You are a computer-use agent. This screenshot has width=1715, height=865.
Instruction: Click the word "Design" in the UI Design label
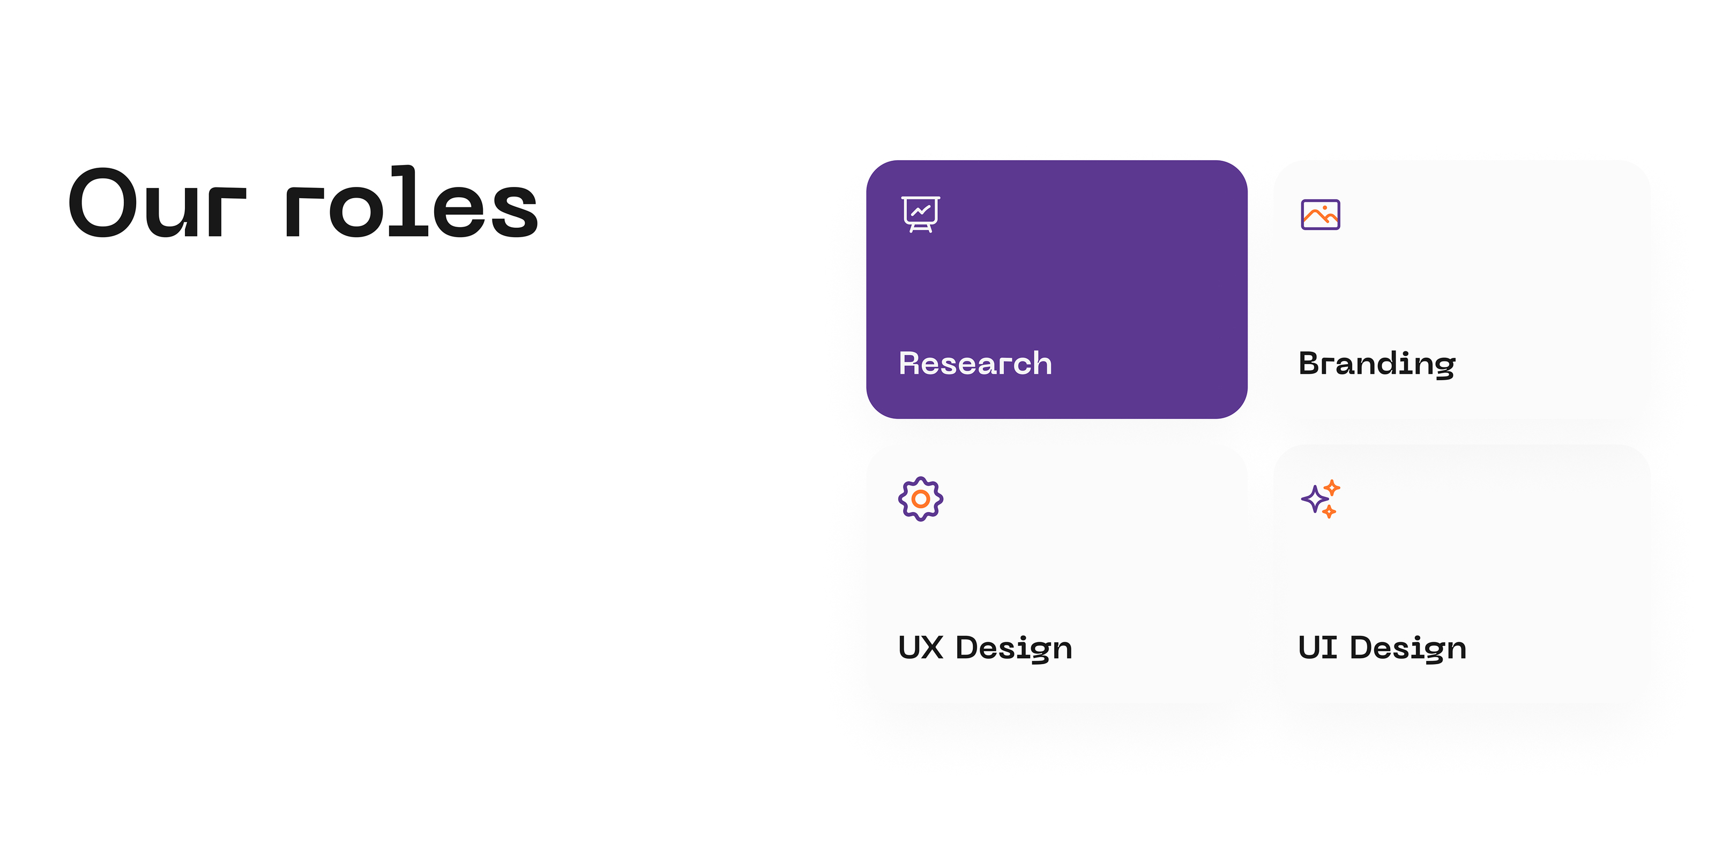click(1407, 649)
